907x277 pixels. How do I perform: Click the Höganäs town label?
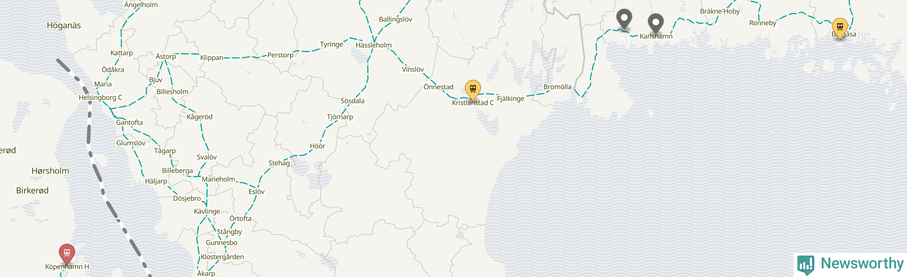tap(64, 26)
